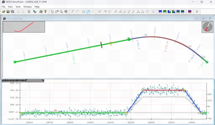Save project using the floppy disk icon
The image size is (215, 125).
[x=8, y=12]
